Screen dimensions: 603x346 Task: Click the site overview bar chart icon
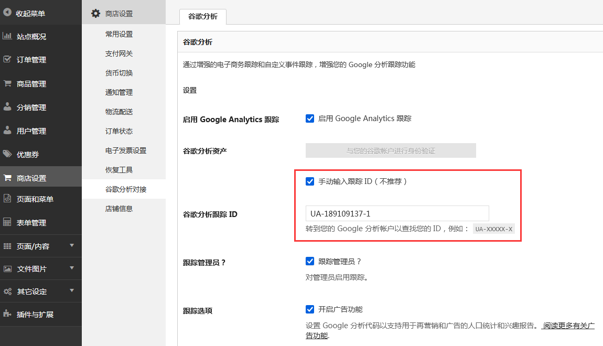tap(7, 36)
